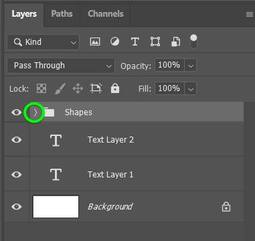
Task: Open the Kind filter type dropdown
Action: [x=43, y=42]
